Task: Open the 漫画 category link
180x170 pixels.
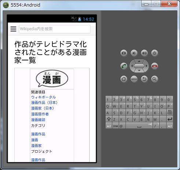Action: pyautogui.click(x=34, y=140)
